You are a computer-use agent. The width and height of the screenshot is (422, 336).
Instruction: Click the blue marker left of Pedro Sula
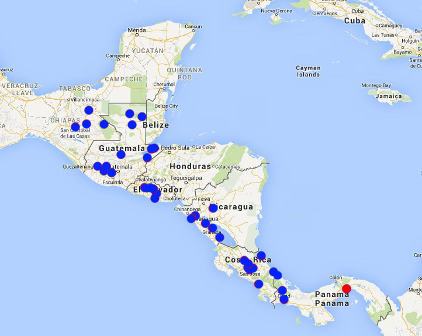(153, 148)
